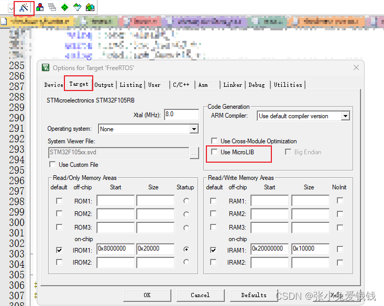
Task: Open Options for Target wand icon
Action: pyautogui.click(x=24, y=7)
